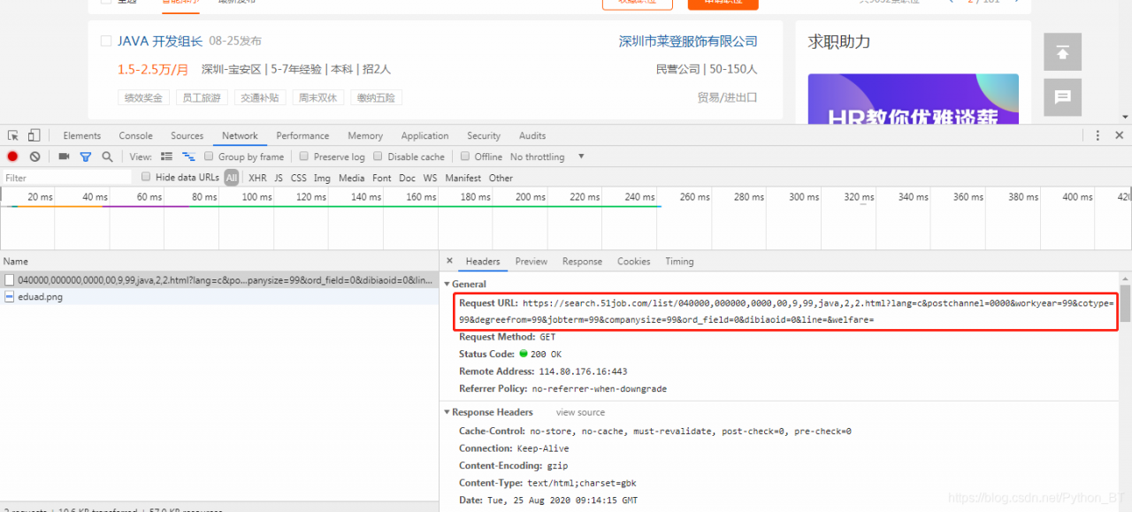Open the Cookies detail tab
The image size is (1132, 512).
pyautogui.click(x=634, y=261)
